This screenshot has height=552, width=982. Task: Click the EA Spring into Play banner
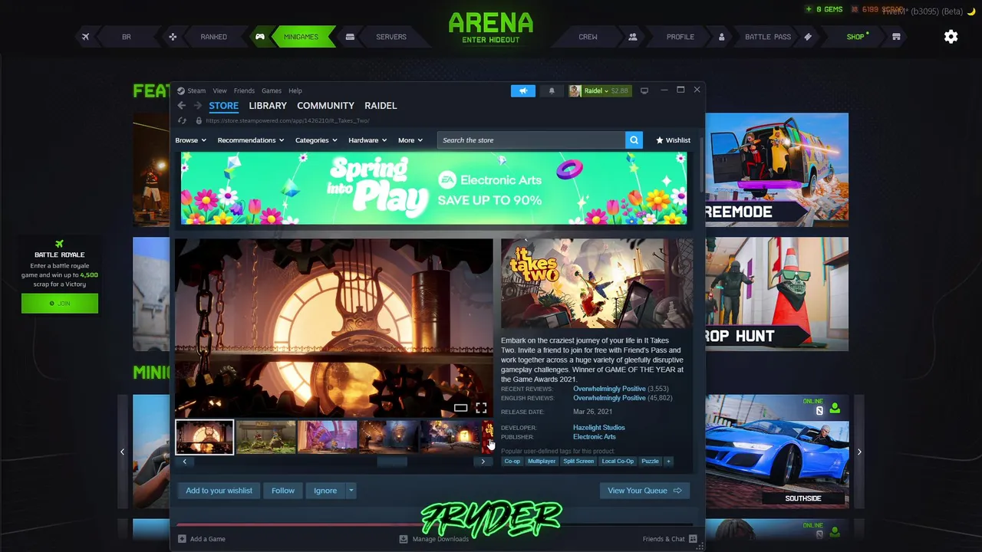pos(433,188)
